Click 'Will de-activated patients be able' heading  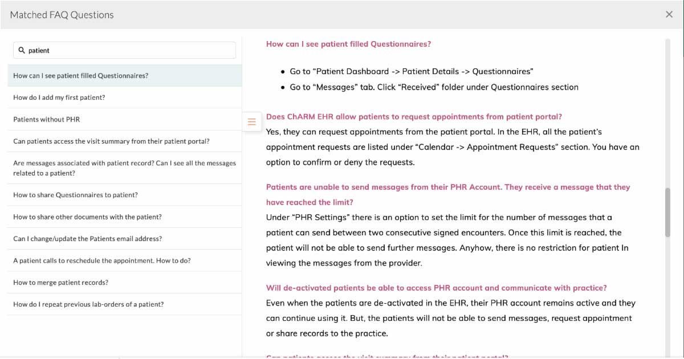[x=436, y=288]
